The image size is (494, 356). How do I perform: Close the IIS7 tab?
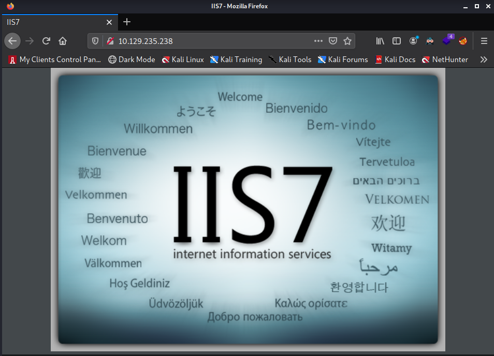[x=109, y=22]
